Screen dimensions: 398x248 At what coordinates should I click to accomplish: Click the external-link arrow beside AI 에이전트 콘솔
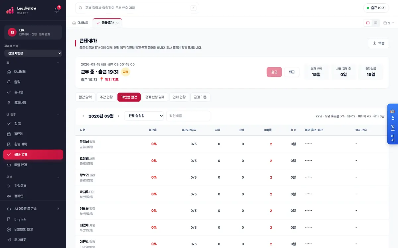coord(58,209)
